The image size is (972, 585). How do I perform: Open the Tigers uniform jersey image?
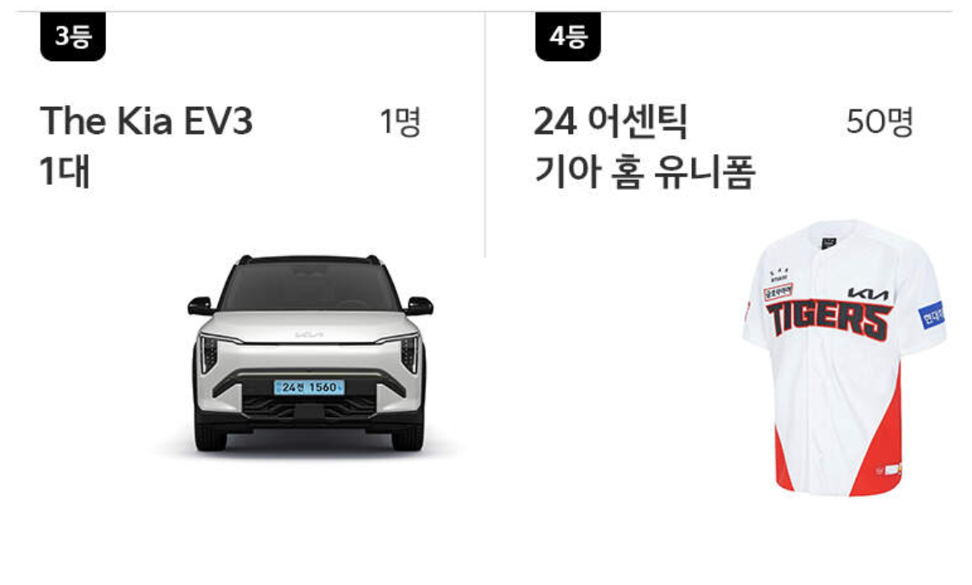[845, 358]
